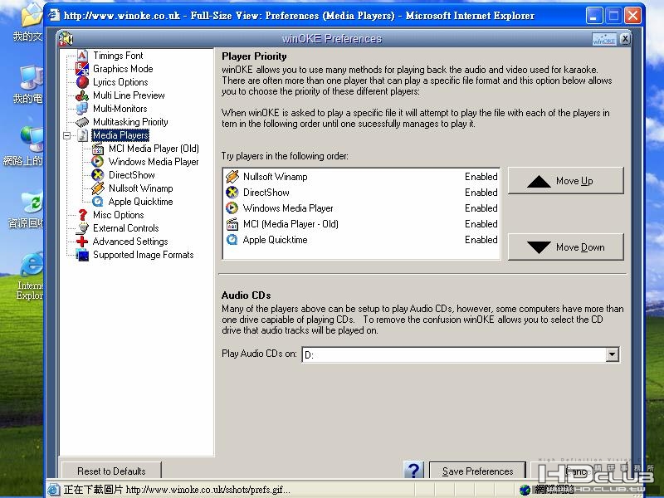Click Reset to Defaults button
The image size is (664, 498).
[x=111, y=471]
